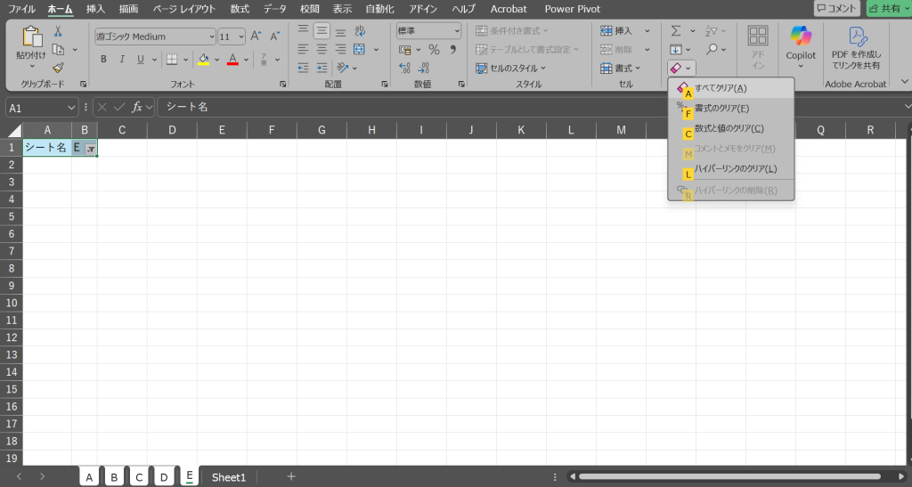Toggle center horizontal alignment
The image size is (912, 487).
click(x=322, y=49)
